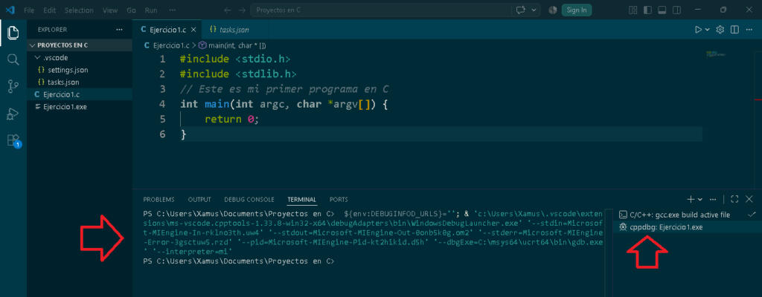This screenshot has width=762, height=297.
Task: Click the VS Code logo icon
Action: pos(10,10)
